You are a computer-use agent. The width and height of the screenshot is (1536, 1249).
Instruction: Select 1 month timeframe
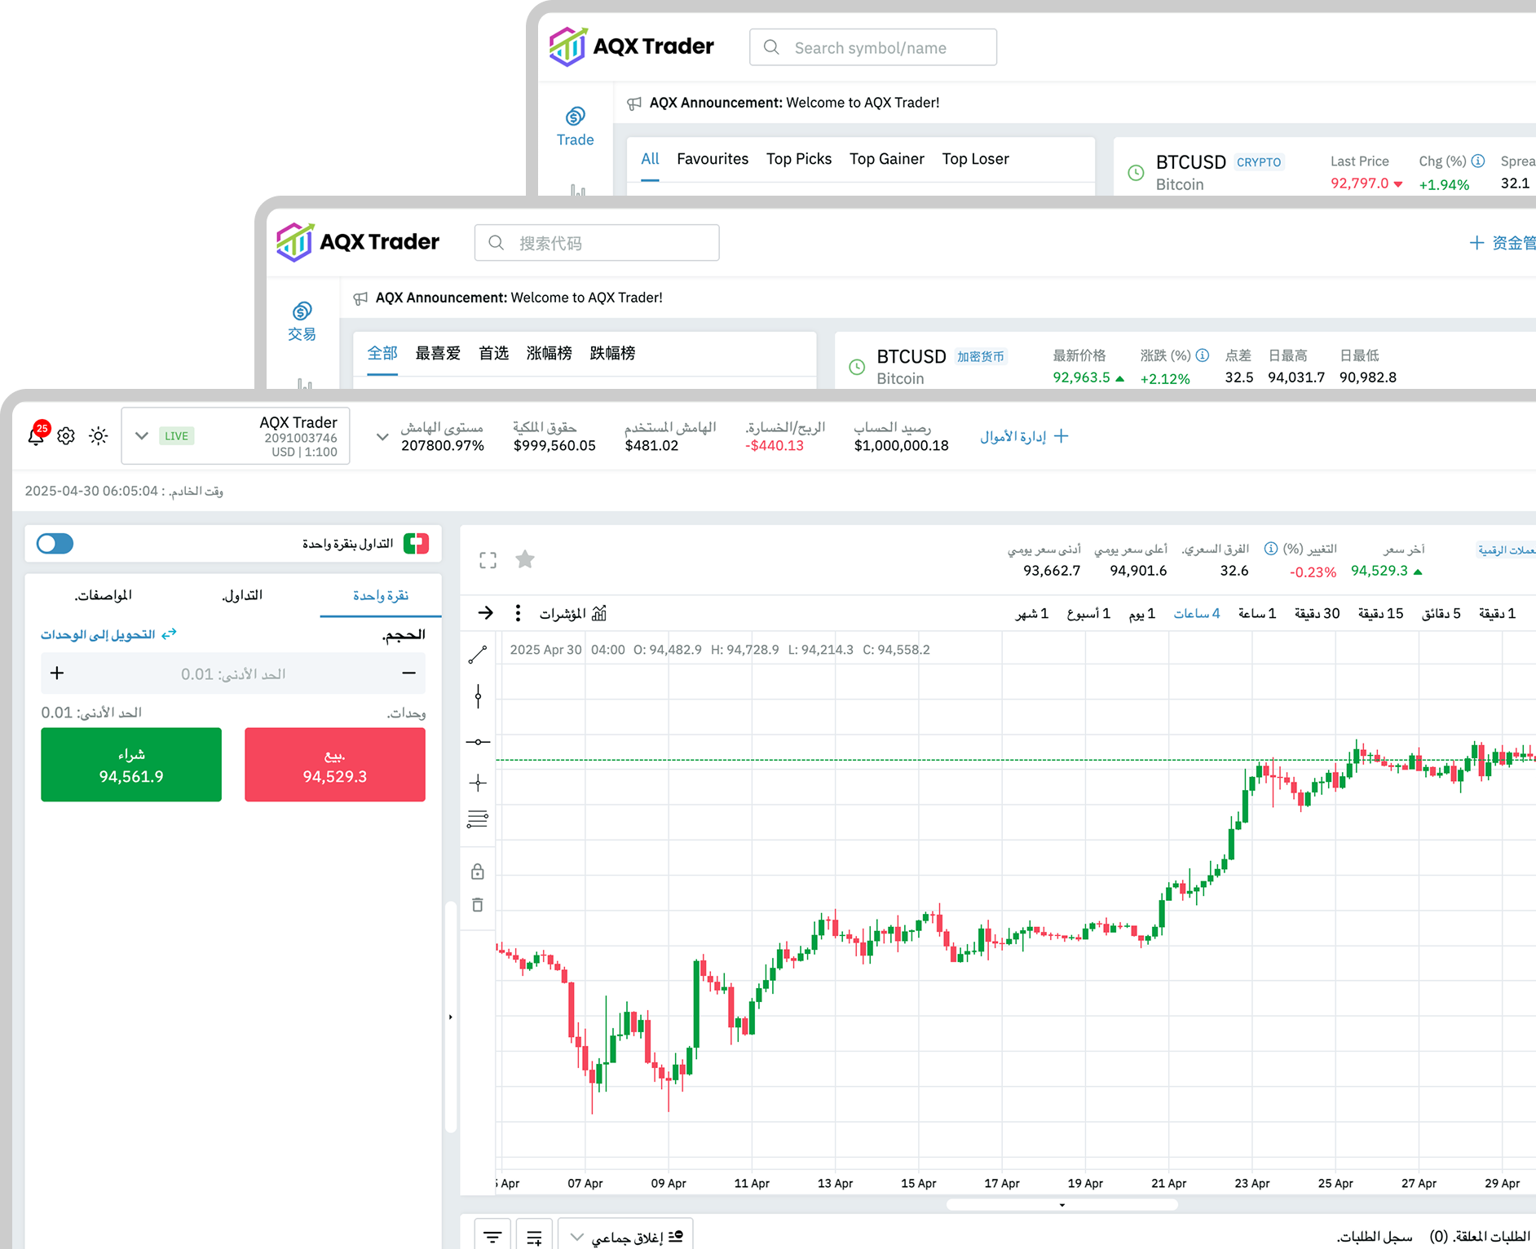click(x=1031, y=614)
